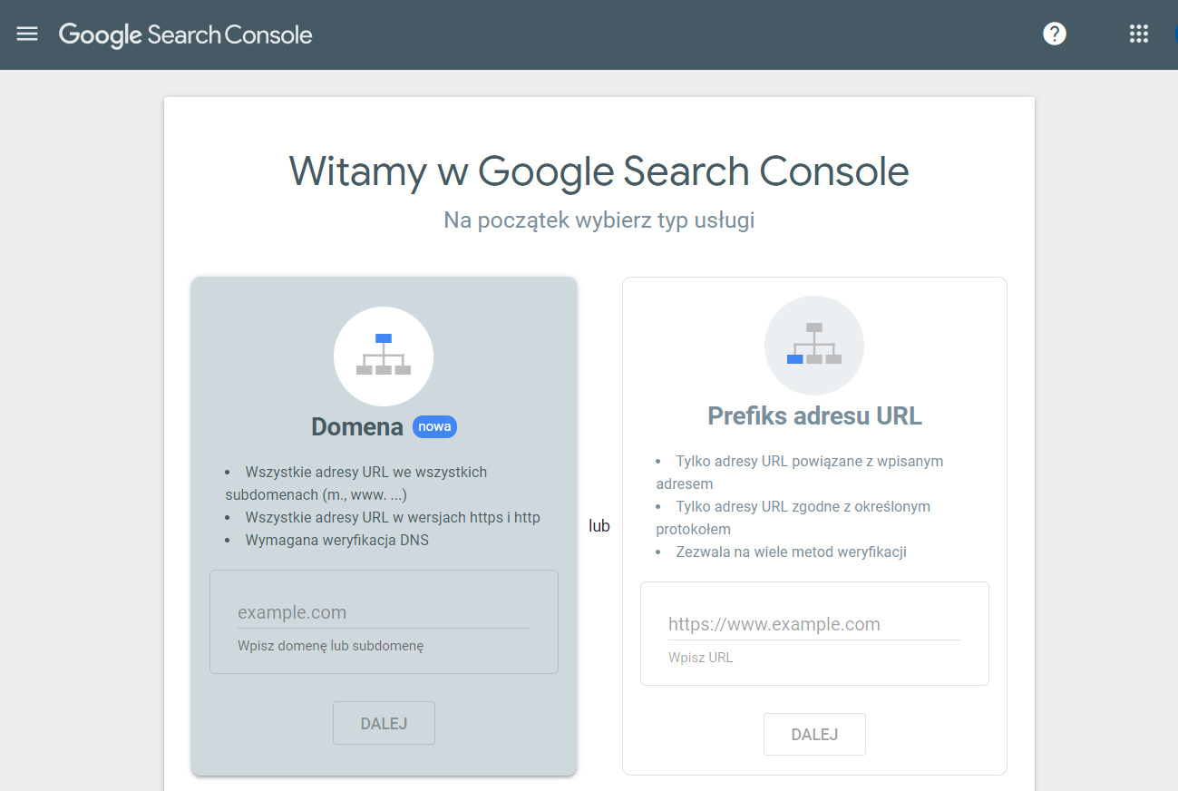Click DALEJ under the Prefiks adresu URL card
The image size is (1178, 791).
(813, 734)
